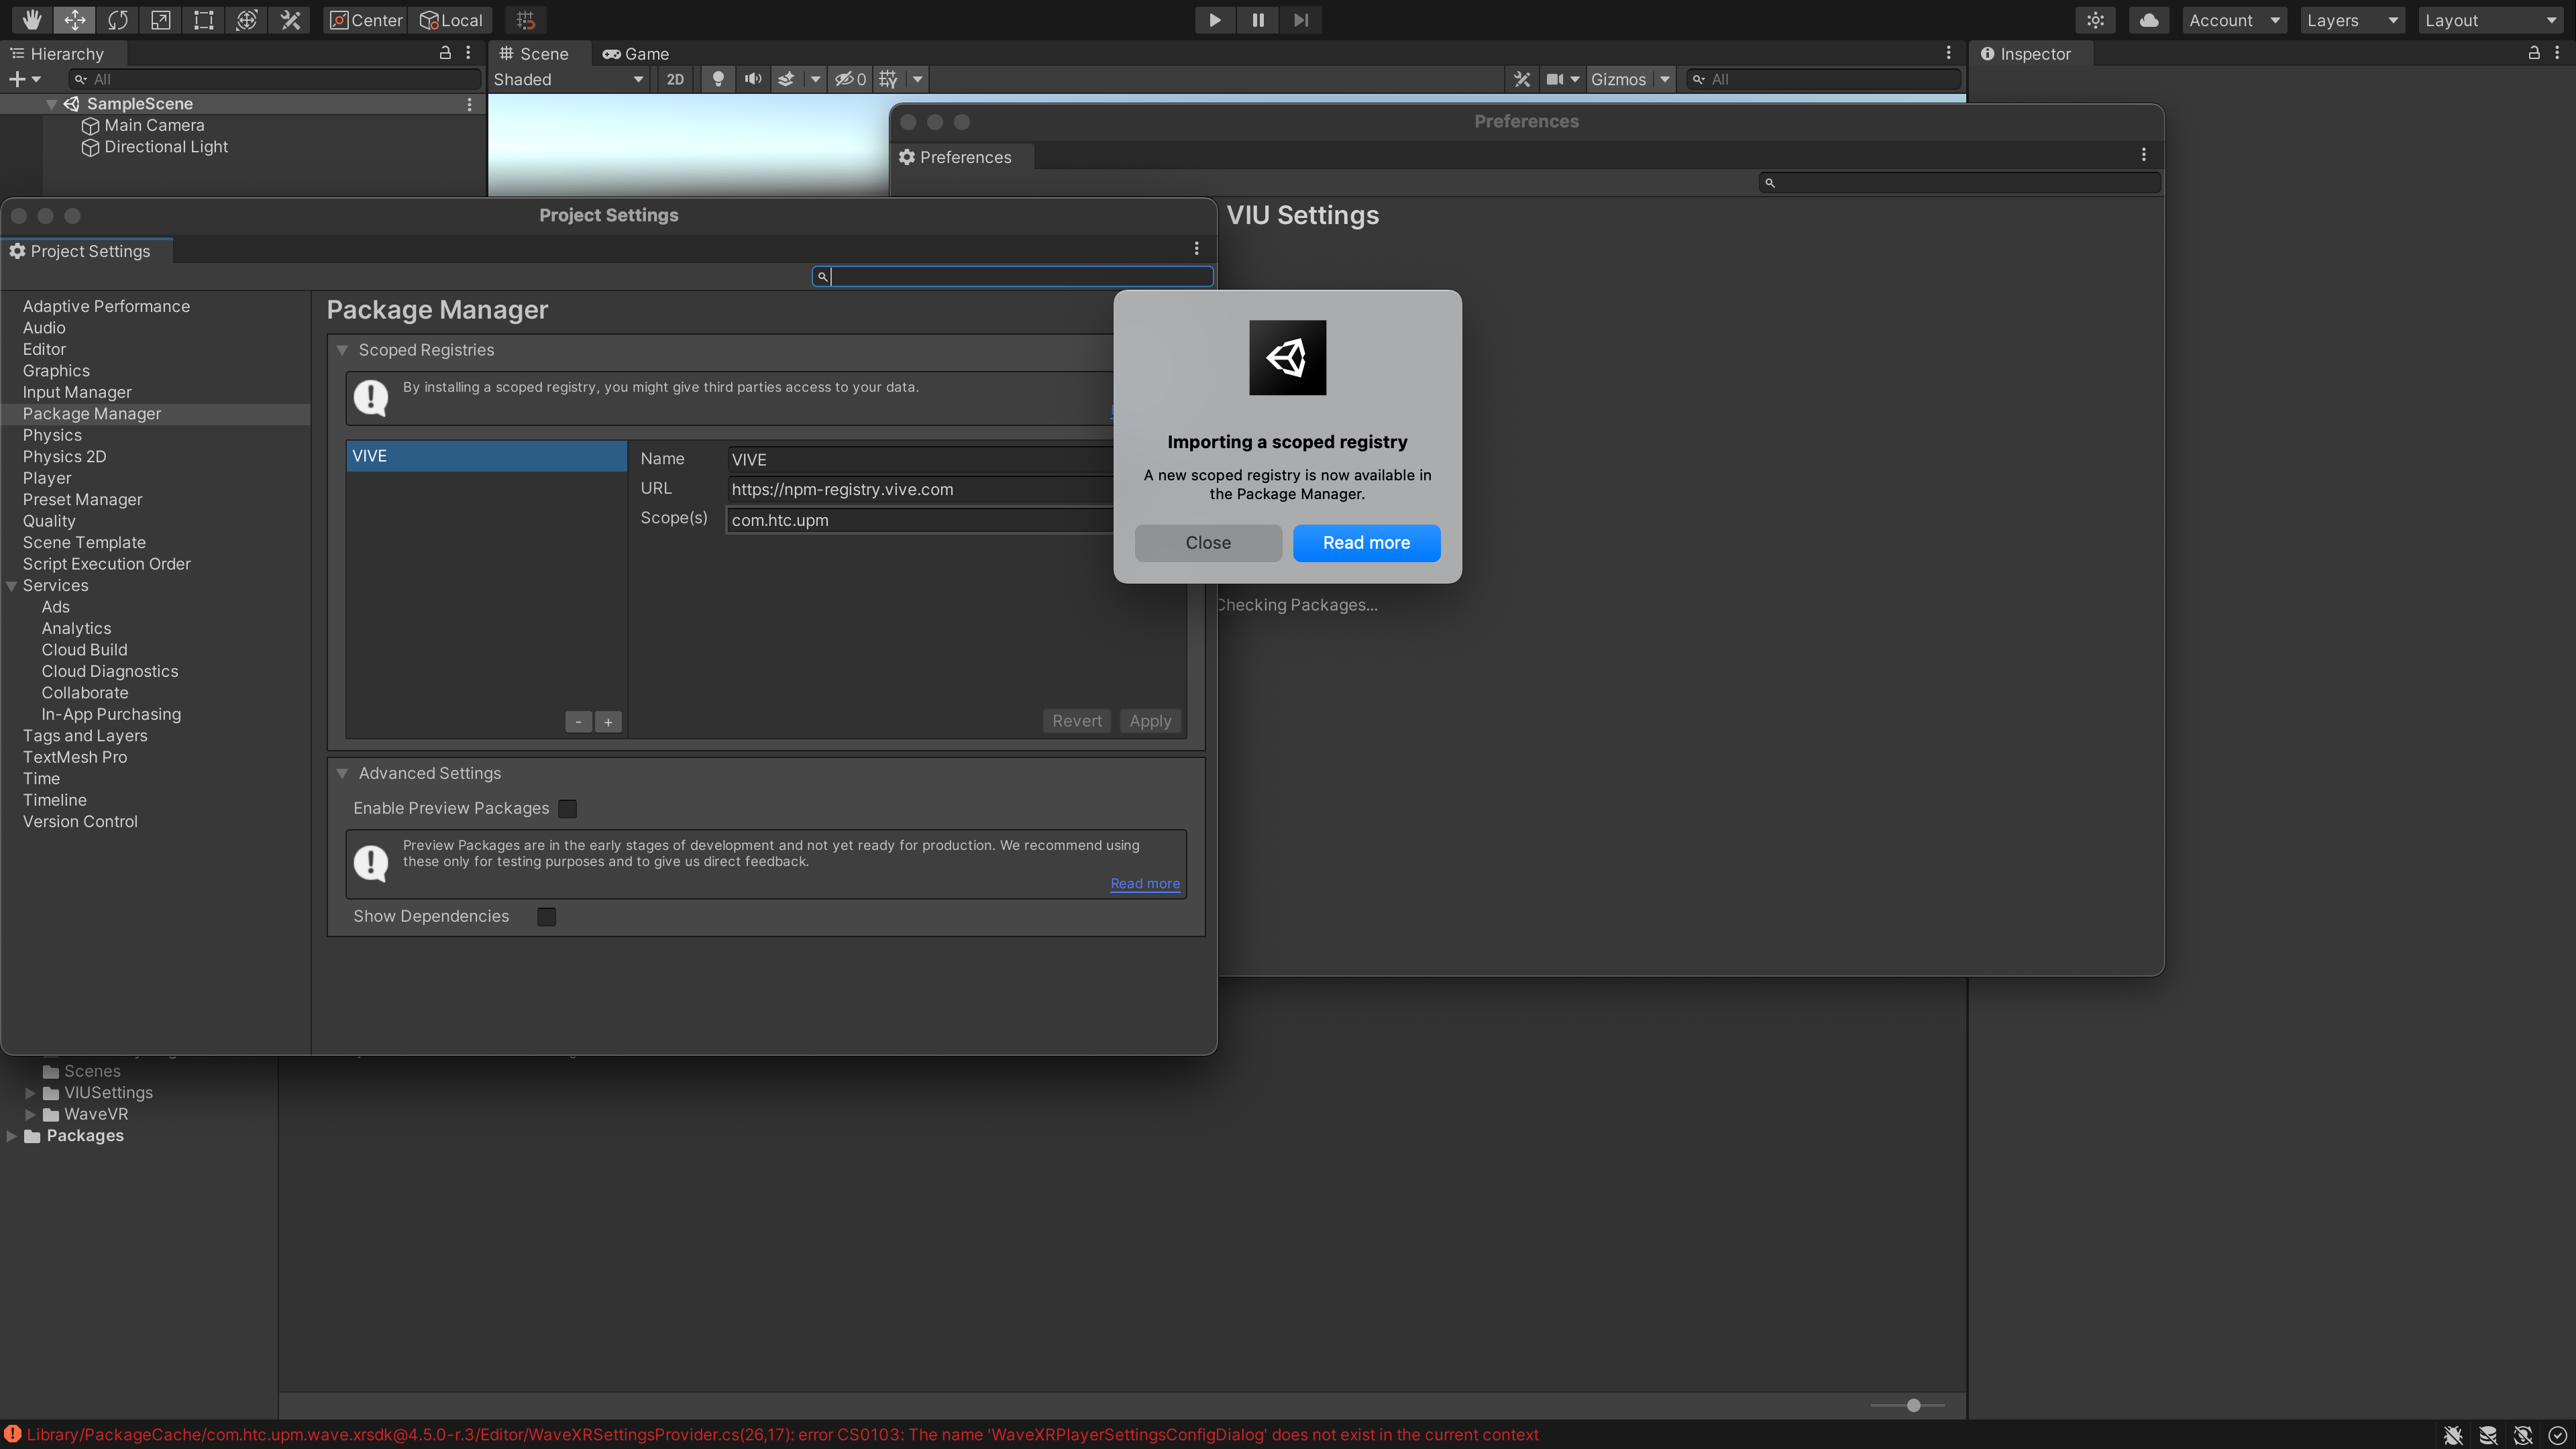Click the Play button
The image size is (2576, 1449).
1214,20
